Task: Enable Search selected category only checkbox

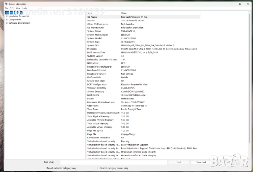Action: [45, 168]
